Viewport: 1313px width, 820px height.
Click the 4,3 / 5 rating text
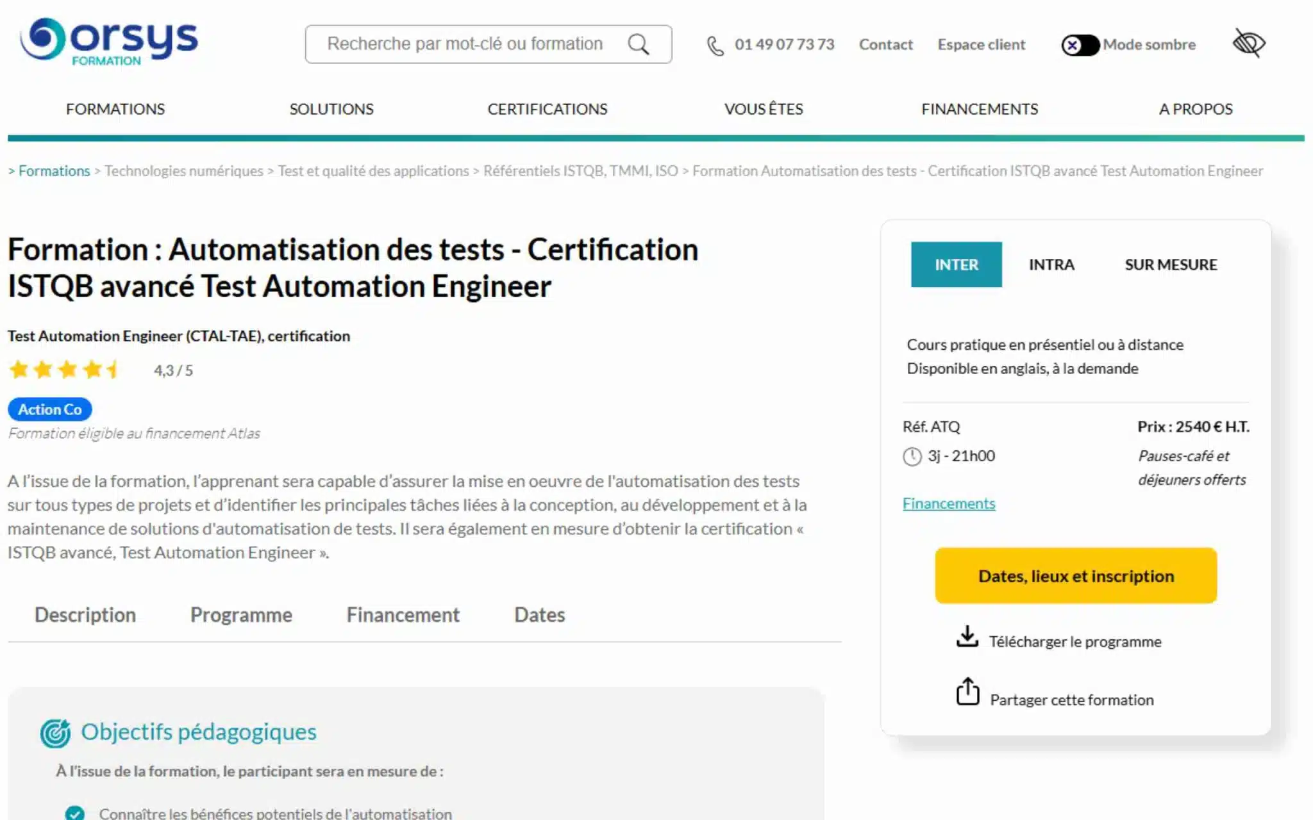[173, 370]
